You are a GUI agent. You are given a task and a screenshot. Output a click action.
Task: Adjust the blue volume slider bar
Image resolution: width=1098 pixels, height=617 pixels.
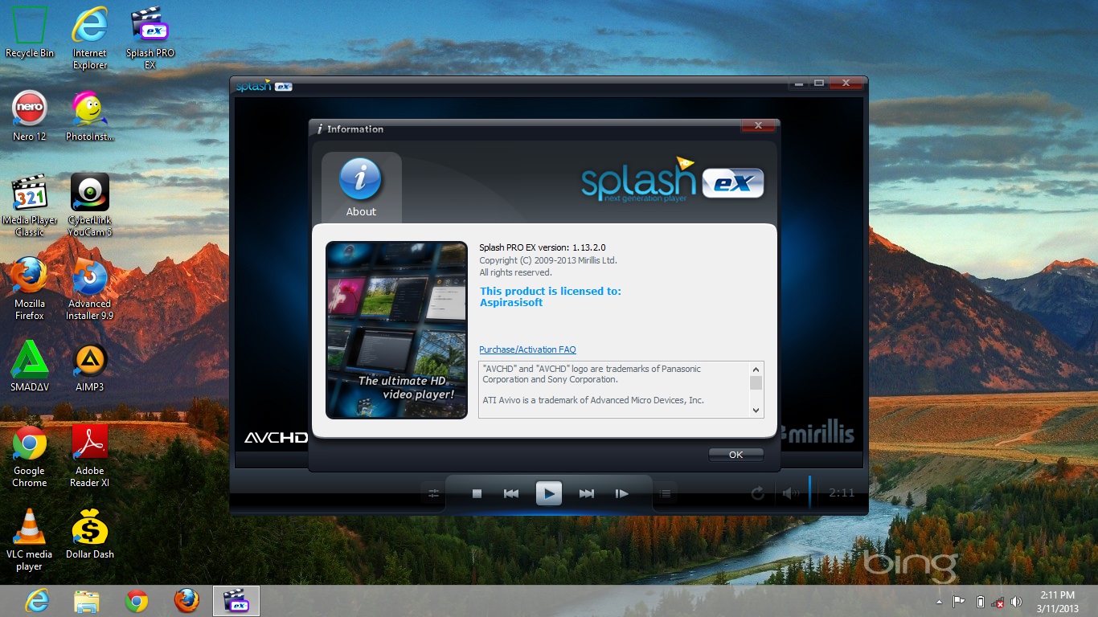809,492
